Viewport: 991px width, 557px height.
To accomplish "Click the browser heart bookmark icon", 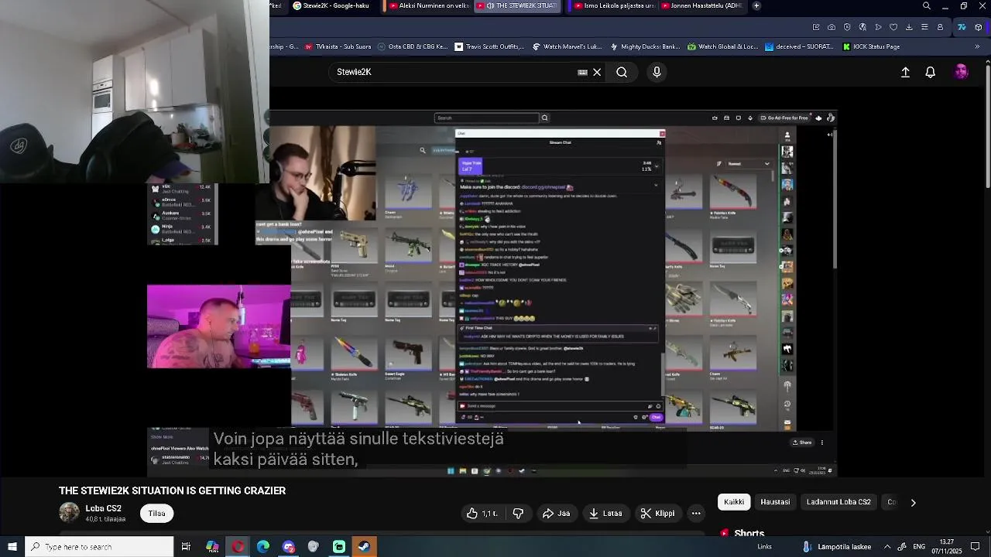I will tap(893, 27).
